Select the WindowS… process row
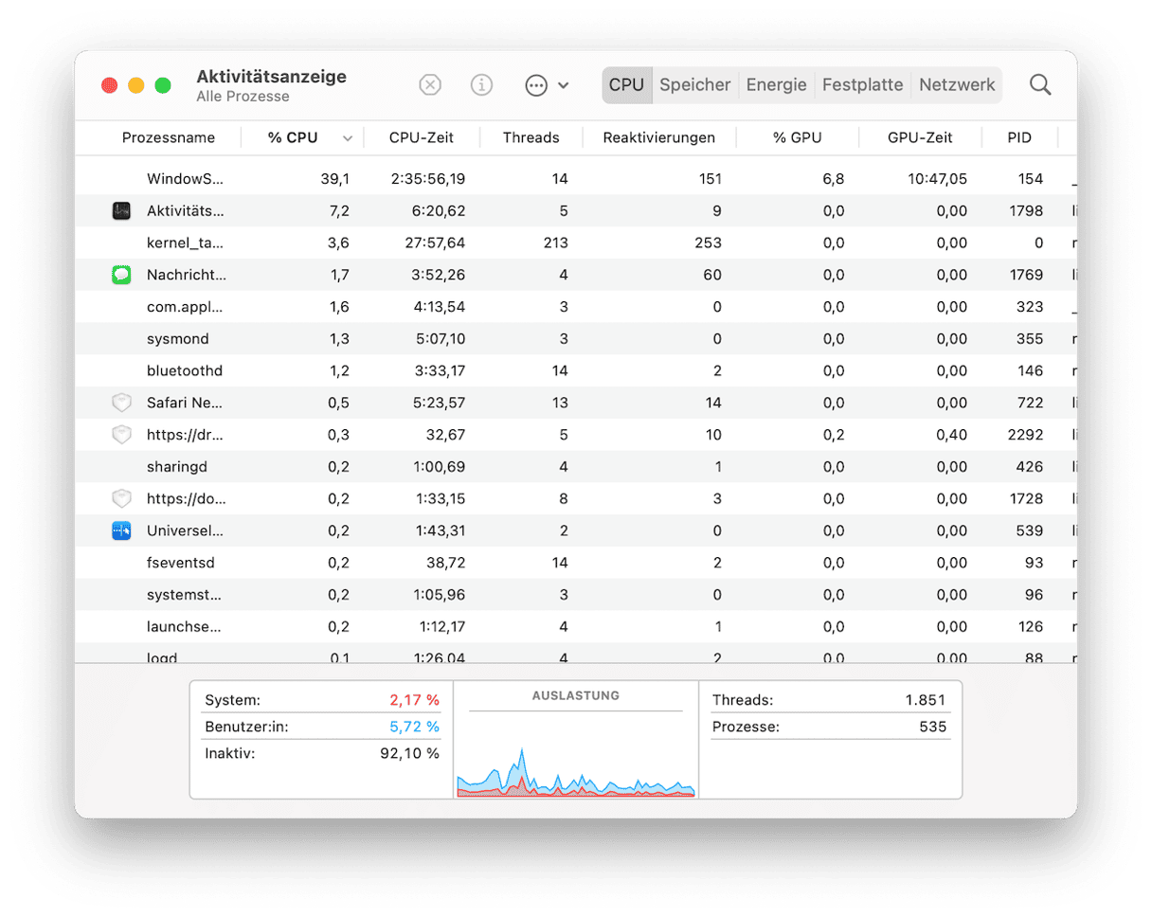The height and width of the screenshot is (917, 1152). click(x=576, y=179)
